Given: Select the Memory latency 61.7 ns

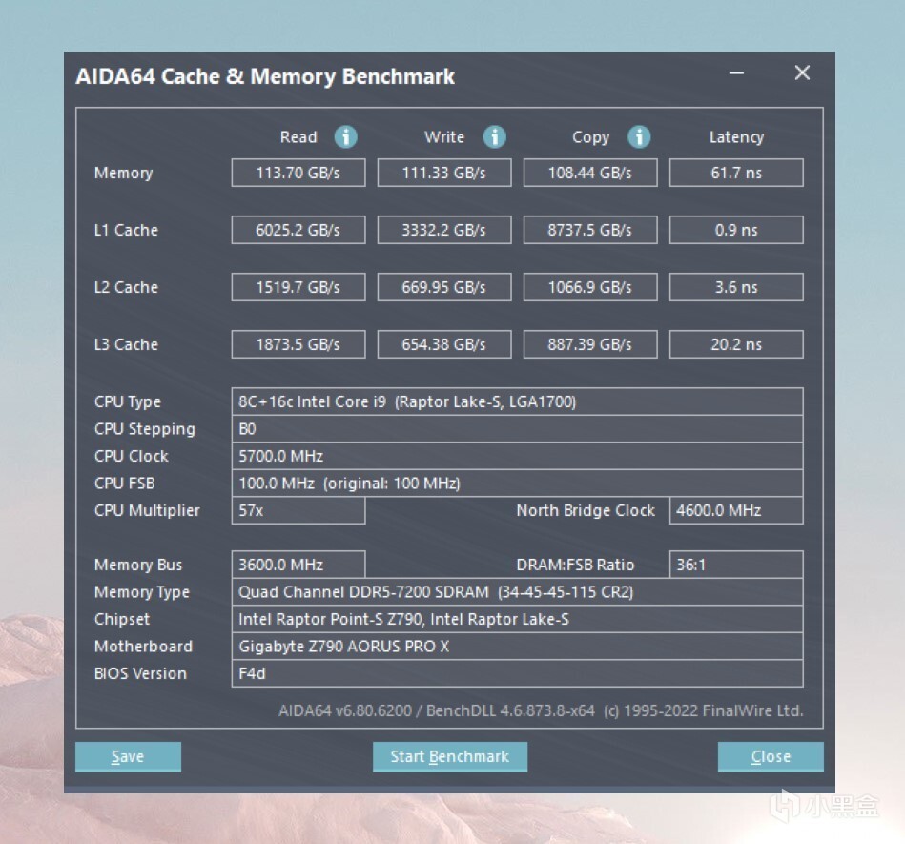Looking at the screenshot, I should [x=736, y=173].
